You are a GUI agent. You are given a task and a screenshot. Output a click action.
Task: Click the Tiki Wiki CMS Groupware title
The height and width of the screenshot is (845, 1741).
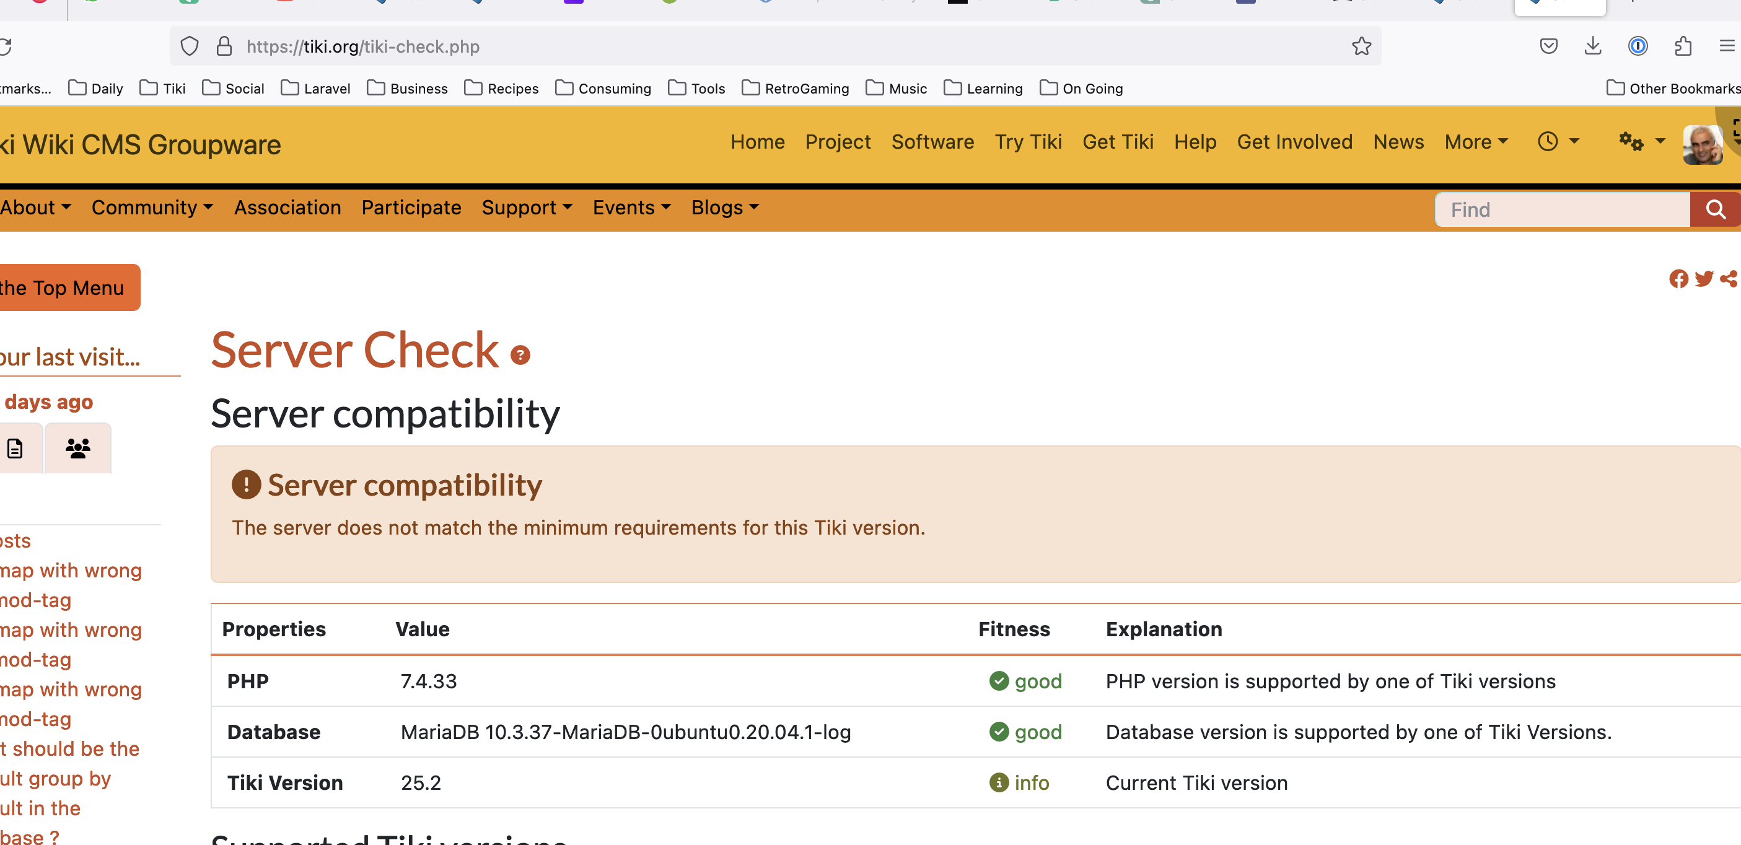coord(140,145)
